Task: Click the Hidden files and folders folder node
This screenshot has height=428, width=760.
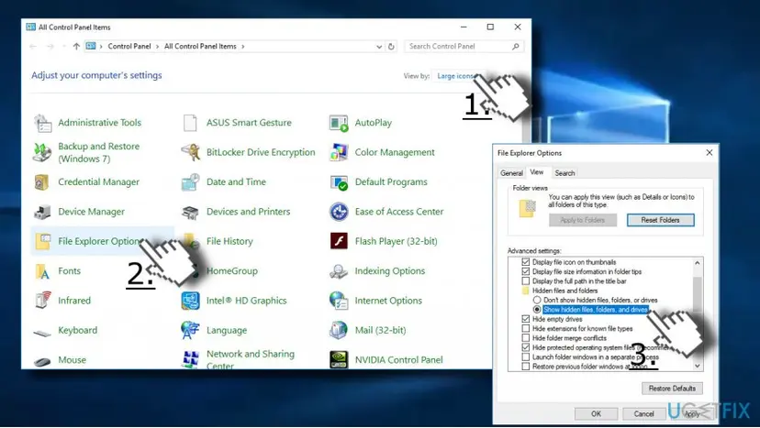Action: (x=560, y=291)
